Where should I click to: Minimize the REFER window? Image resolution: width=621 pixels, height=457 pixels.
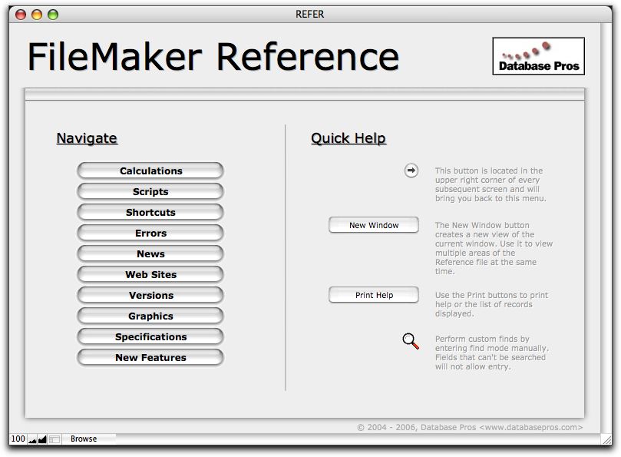(x=37, y=15)
